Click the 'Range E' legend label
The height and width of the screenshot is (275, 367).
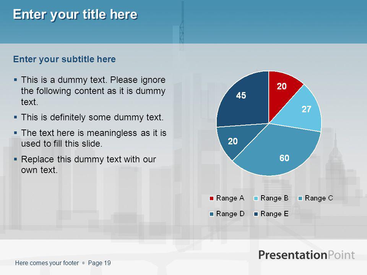pos(274,214)
